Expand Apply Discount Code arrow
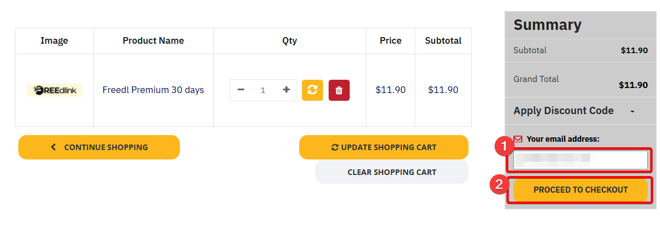The width and height of the screenshot is (660, 227). pos(632,111)
